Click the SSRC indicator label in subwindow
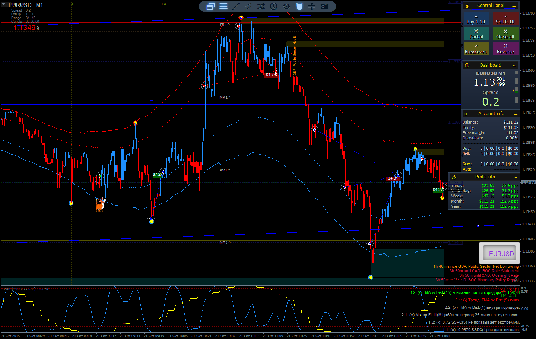 pos(25,289)
